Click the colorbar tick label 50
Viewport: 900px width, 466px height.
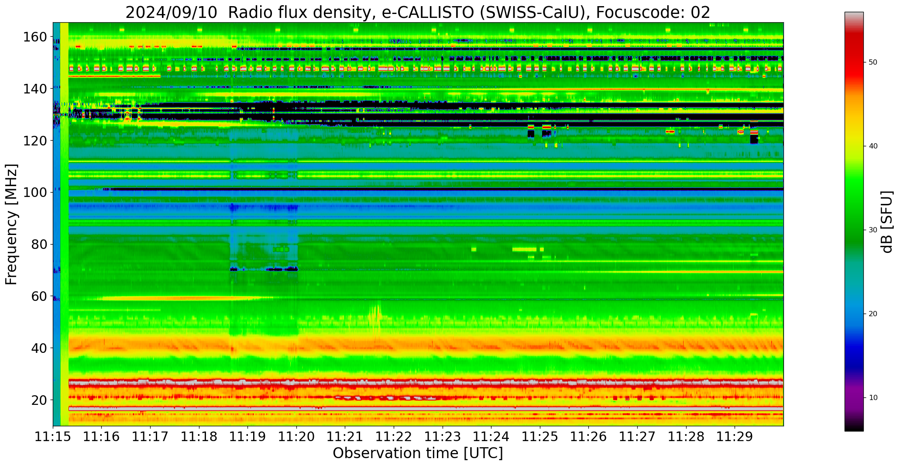pyautogui.click(x=873, y=62)
